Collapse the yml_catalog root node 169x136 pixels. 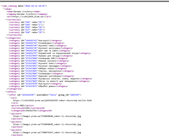tap(1, 6)
